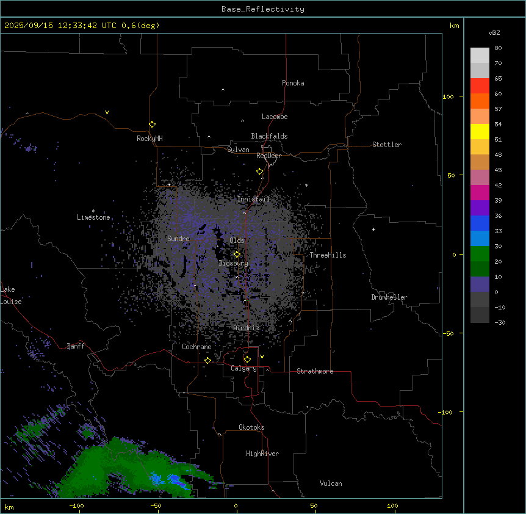Click the 'Strathmore' city label
Screen dimensions: 526x514
(x=315, y=371)
